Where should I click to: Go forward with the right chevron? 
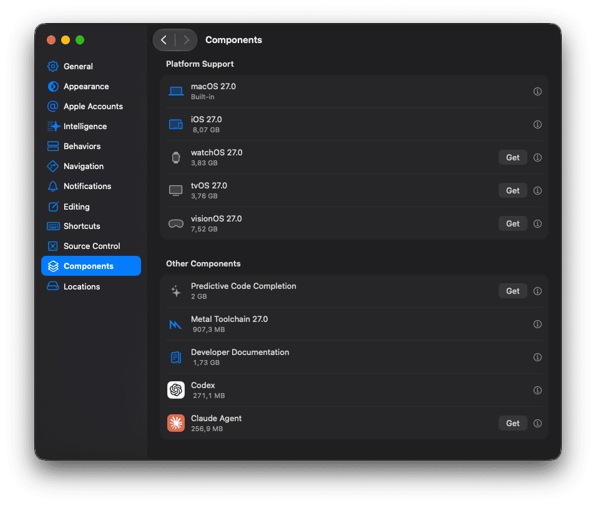(x=186, y=40)
